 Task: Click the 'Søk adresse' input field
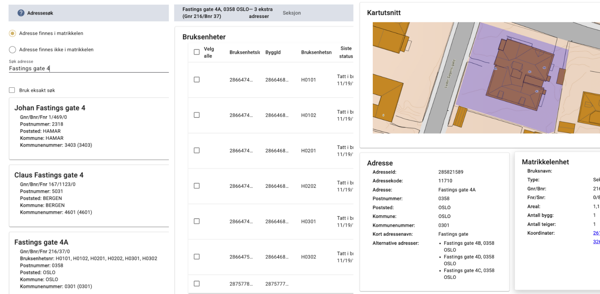point(89,68)
